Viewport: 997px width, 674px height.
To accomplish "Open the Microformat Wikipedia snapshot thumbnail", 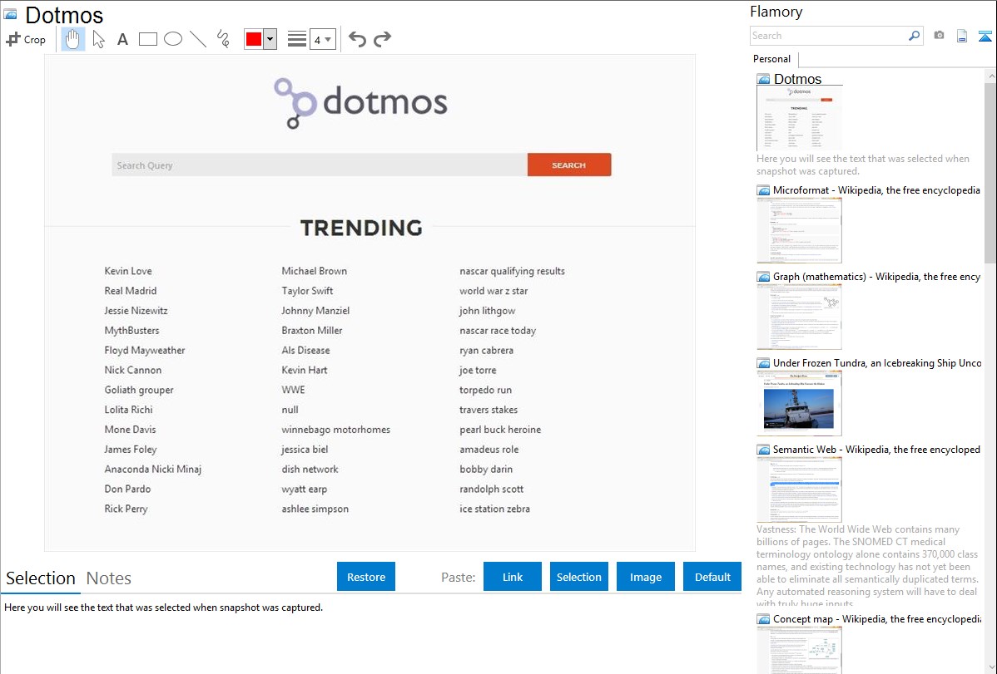I will [x=799, y=230].
